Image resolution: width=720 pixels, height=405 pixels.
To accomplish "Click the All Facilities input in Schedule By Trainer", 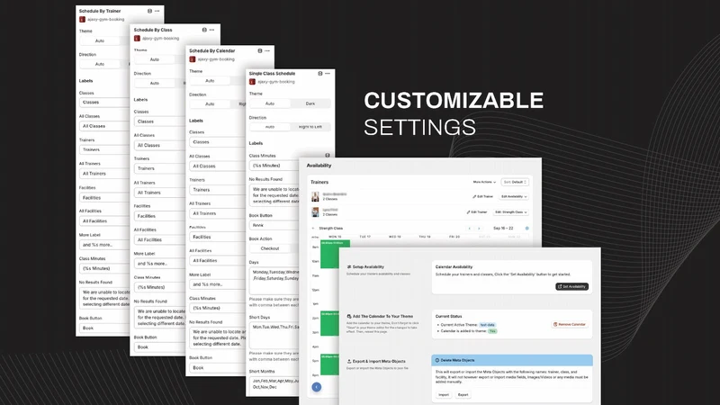I will (x=104, y=221).
